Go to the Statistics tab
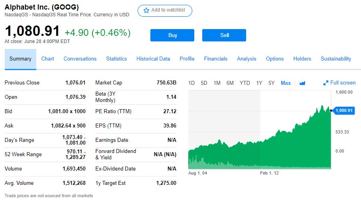Viewport: 361px width, 200px height. (116, 59)
